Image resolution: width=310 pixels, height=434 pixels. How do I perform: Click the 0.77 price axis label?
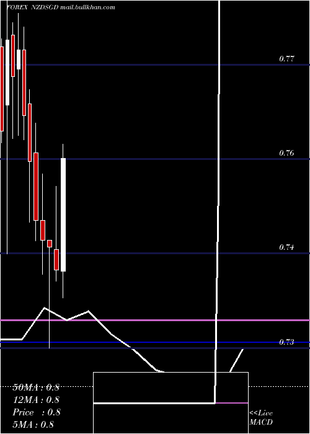click(286, 59)
